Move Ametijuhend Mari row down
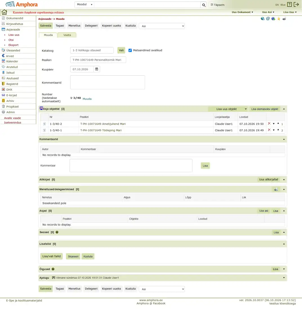This screenshot has width=302, height=309. (x=274, y=124)
